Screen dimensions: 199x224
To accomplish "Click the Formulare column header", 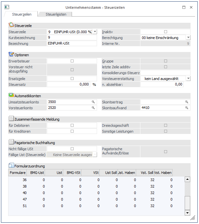I will click(17, 173).
